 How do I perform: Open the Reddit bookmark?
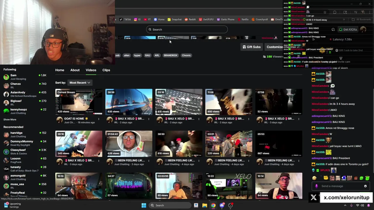click(x=190, y=20)
